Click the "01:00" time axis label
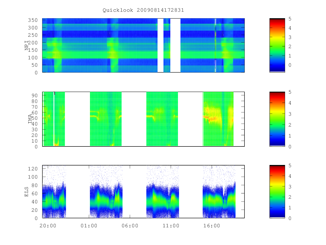 pyautogui.click(x=89, y=226)
